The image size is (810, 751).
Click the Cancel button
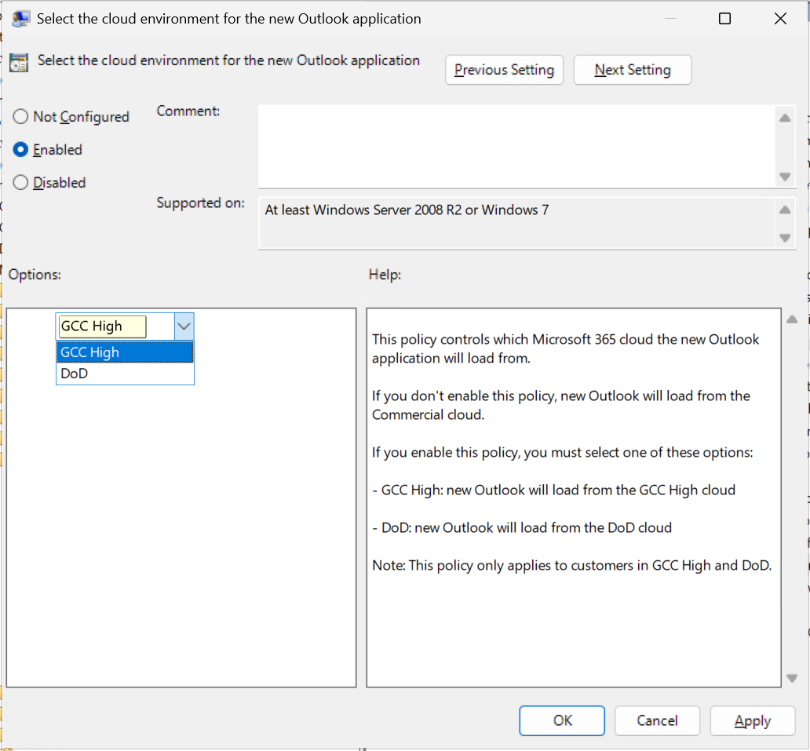pos(657,720)
